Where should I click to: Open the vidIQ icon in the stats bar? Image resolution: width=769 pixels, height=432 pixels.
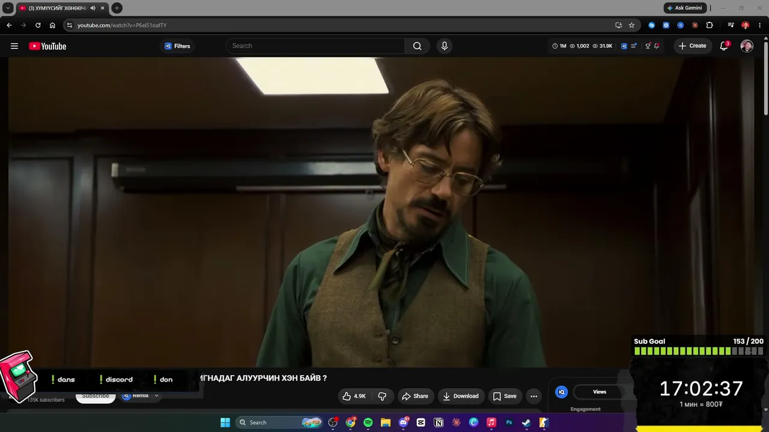[624, 46]
